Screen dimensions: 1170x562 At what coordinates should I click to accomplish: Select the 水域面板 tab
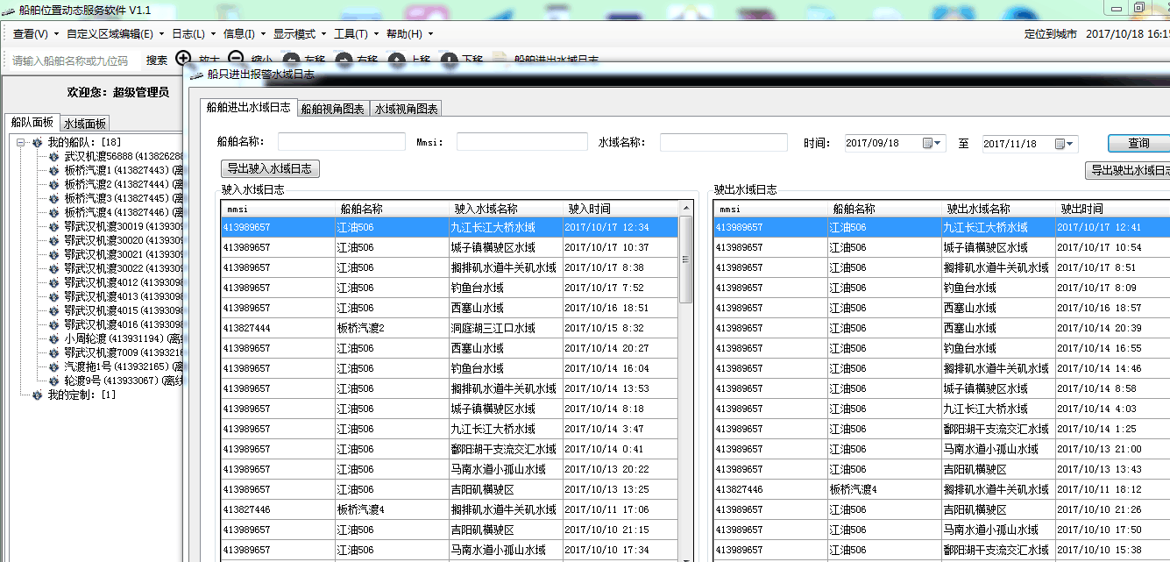[84, 124]
